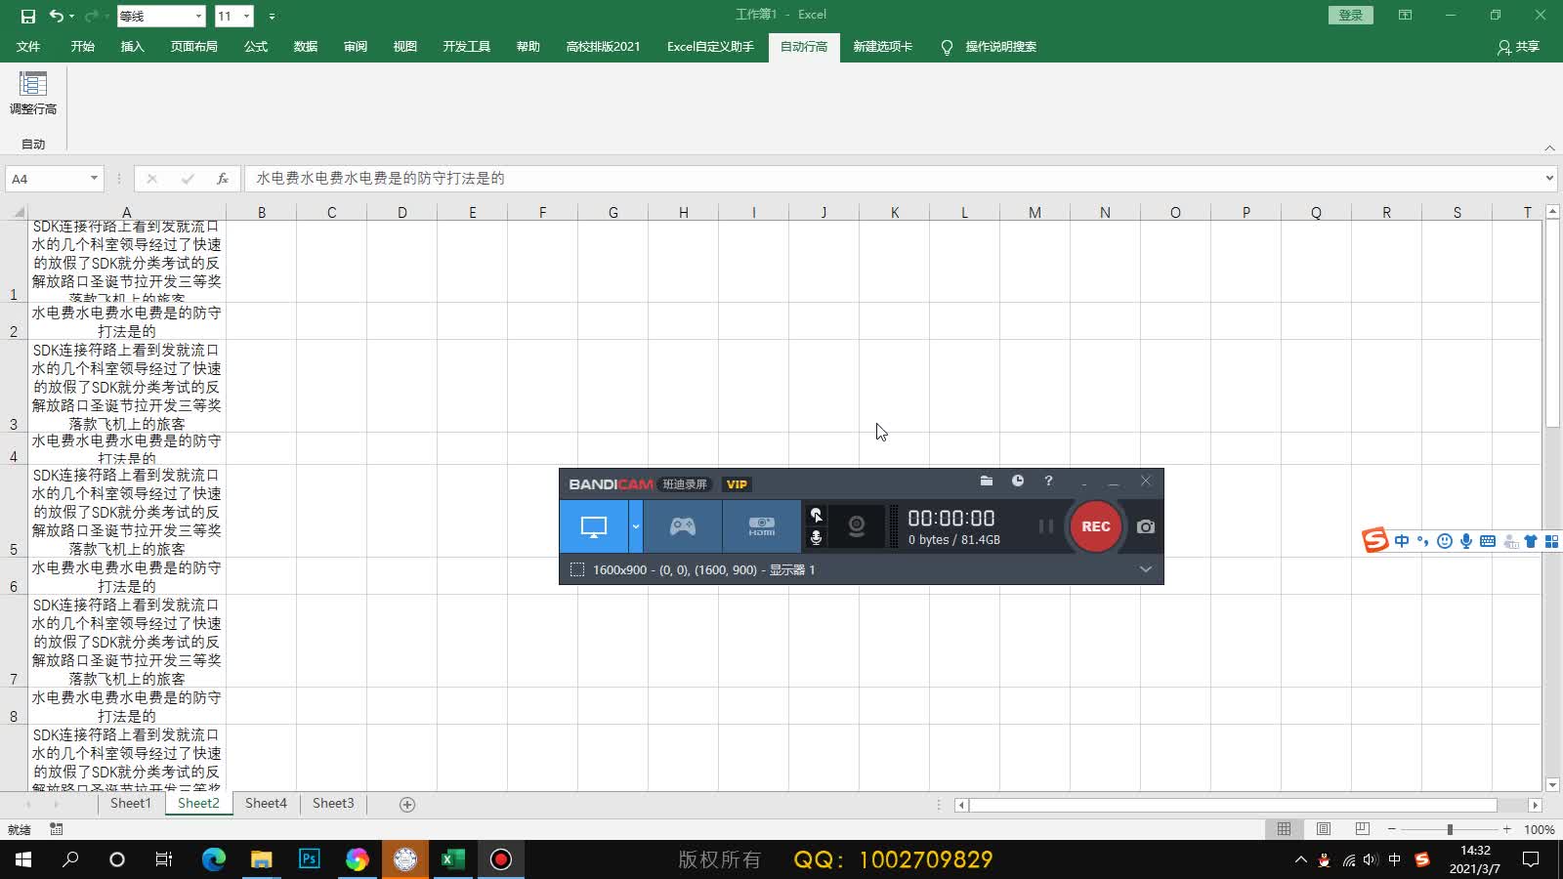Viewport: 1563px width, 879px height.
Task: Open the 高校排版2021 tab
Action: pos(603,47)
